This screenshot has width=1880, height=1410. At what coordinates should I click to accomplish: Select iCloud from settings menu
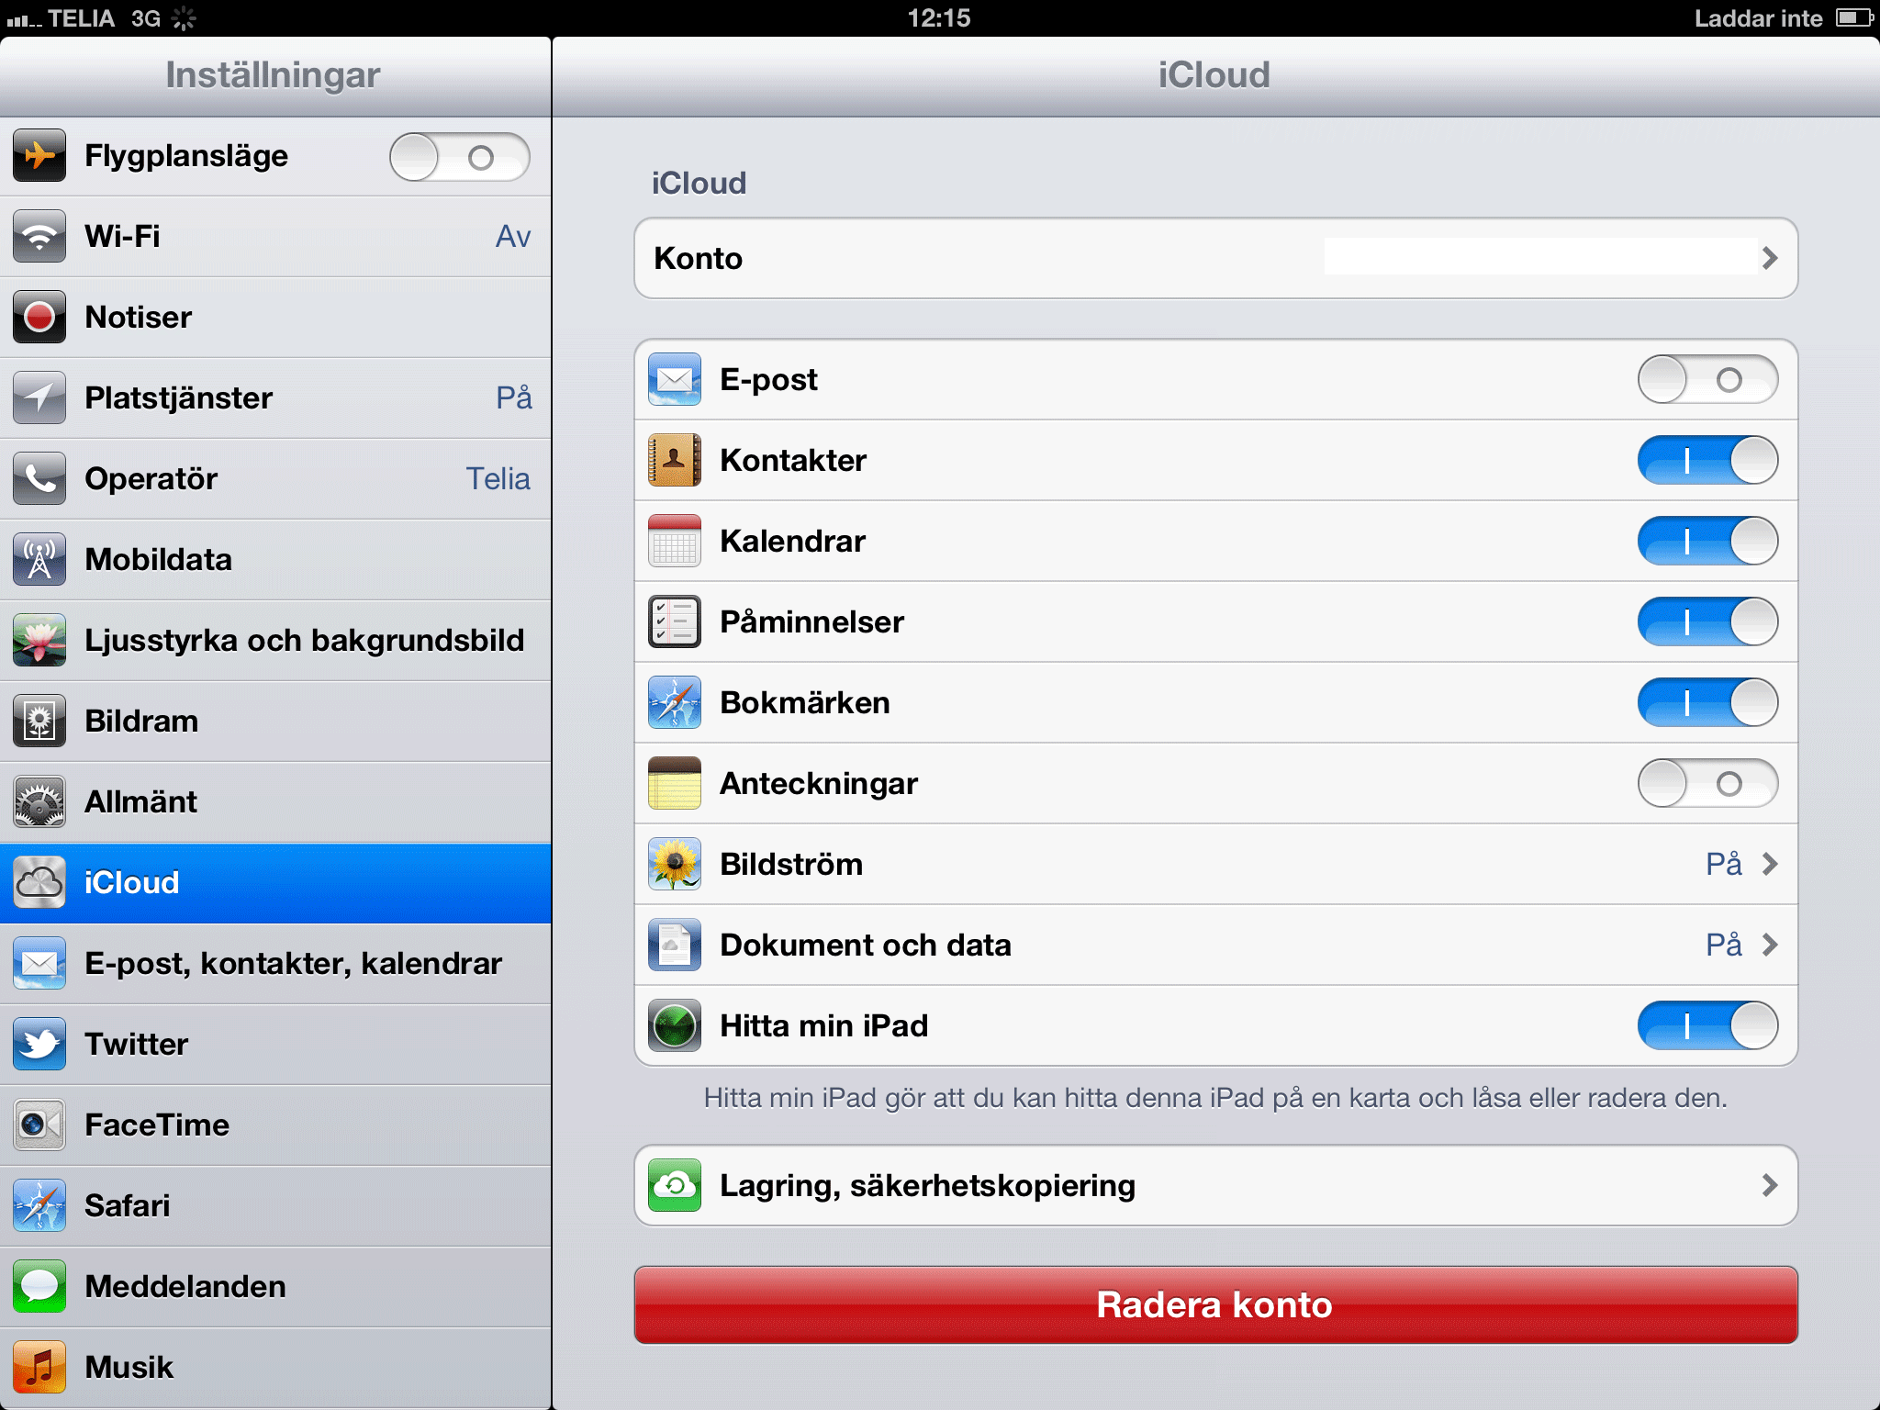(x=275, y=883)
